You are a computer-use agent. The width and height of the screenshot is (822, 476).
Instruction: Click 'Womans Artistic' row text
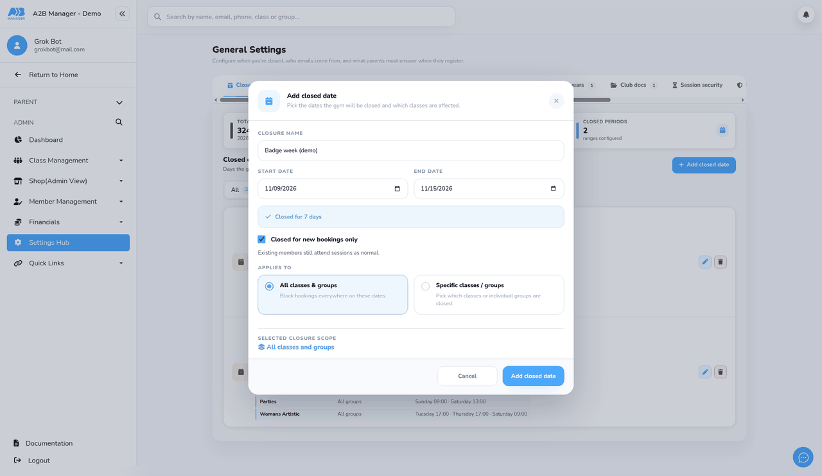coord(279,414)
